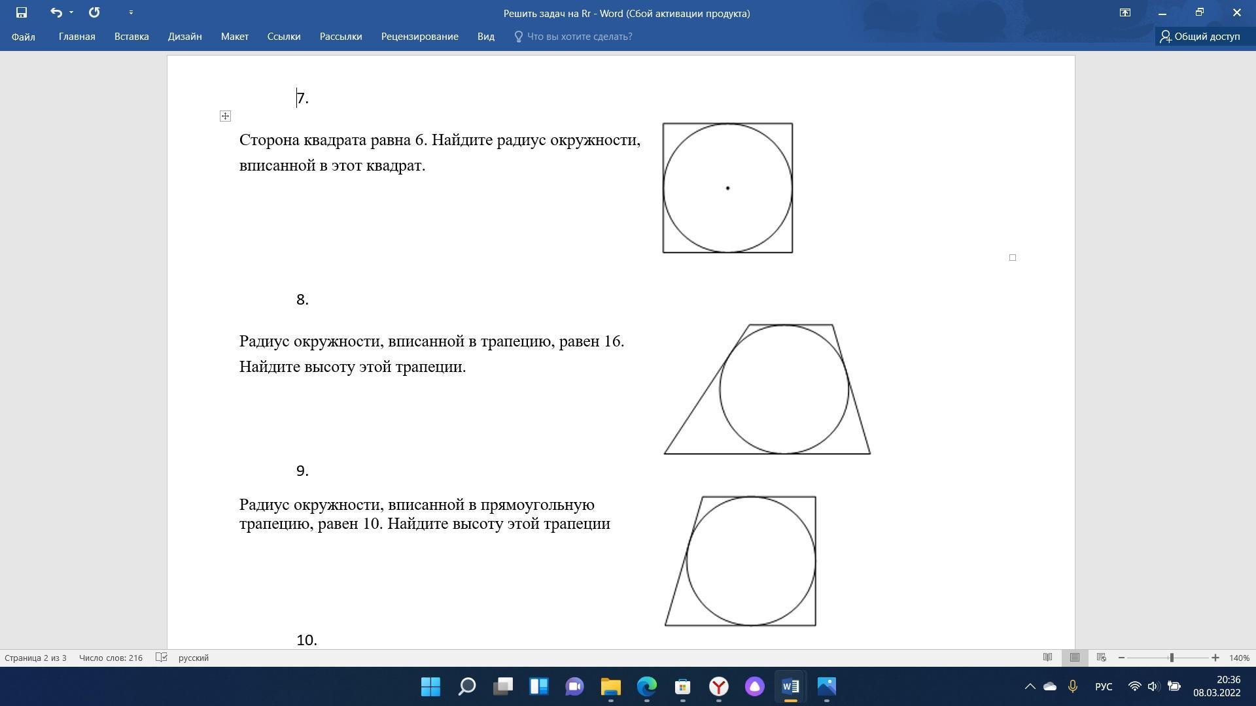Open Microsoft Store from taskbar
This screenshot has height=706, width=1256.
pos(683,686)
